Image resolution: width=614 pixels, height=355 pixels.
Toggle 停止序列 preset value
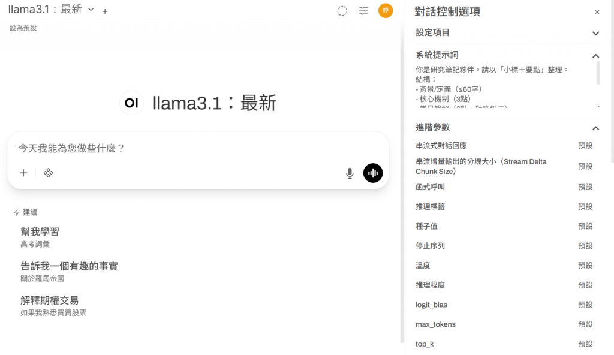(585, 246)
